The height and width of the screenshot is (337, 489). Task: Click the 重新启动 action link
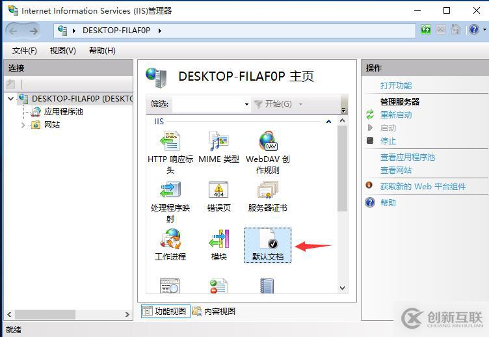(x=396, y=115)
